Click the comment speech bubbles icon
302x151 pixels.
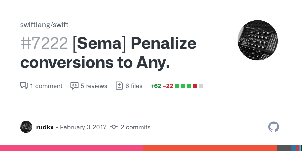(x=24, y=86)
